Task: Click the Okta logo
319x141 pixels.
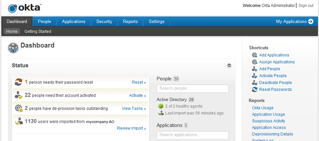Action: click(25, 8)
